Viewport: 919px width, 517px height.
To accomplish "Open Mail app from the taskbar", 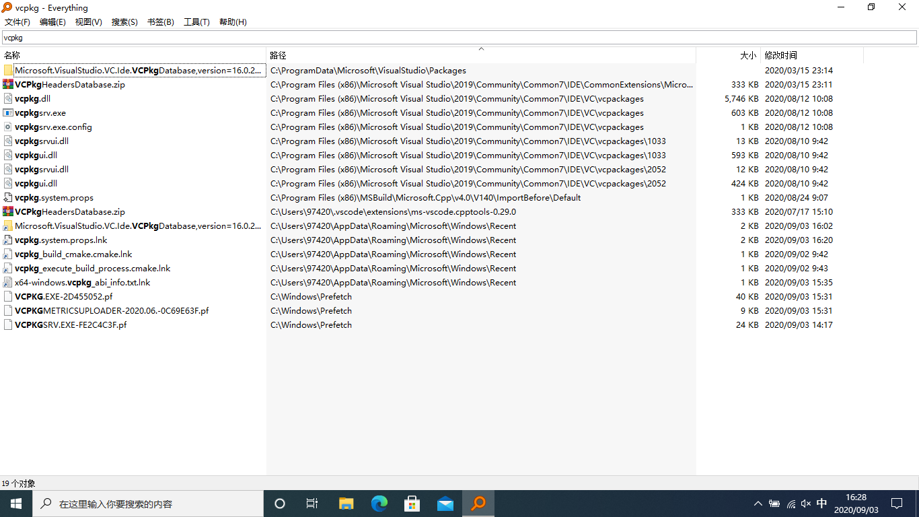I will 445,504.
